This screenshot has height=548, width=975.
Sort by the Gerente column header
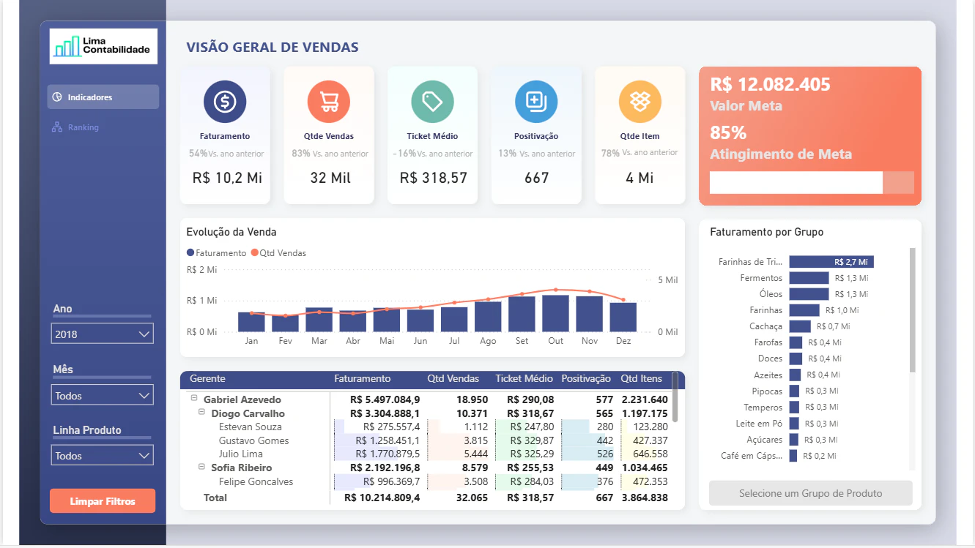[207, 379]
